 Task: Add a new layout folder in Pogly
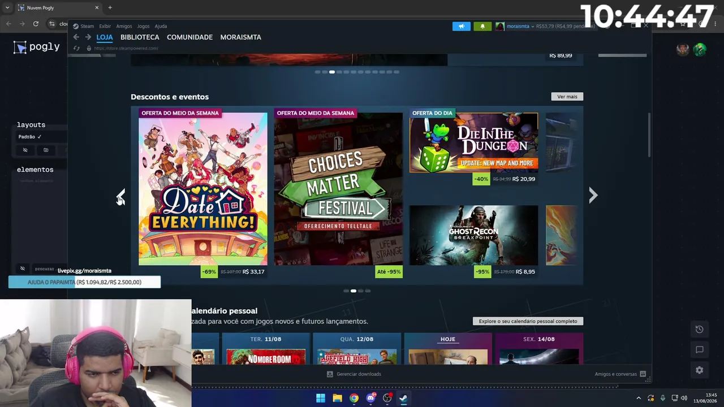click(46, 150)
